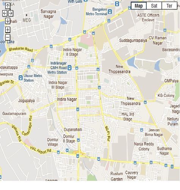Switch to Sat satellite view
The height and width of the screenshot is (190, 180).
[154, 6]
